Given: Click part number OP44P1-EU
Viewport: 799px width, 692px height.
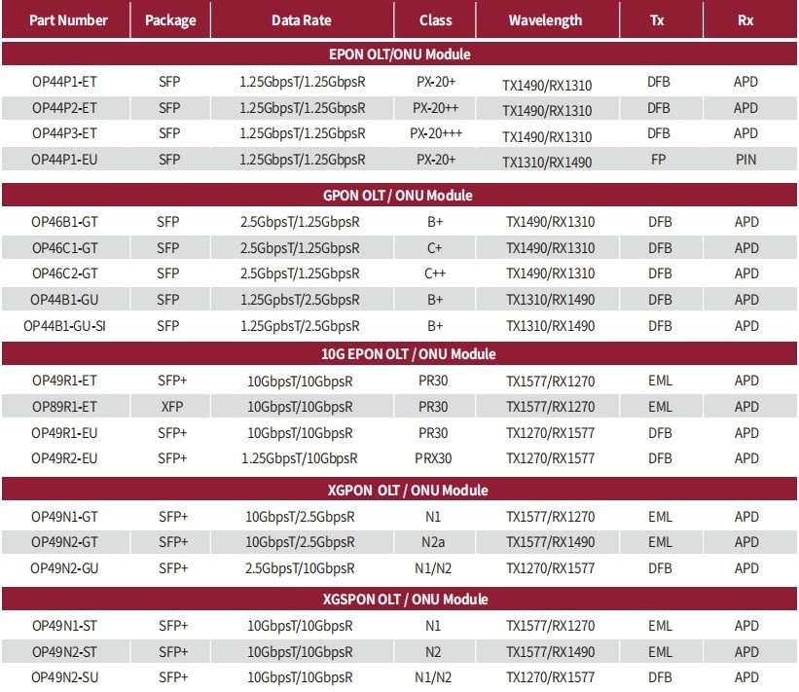Looking at the screenshot, I should (64, 160).
